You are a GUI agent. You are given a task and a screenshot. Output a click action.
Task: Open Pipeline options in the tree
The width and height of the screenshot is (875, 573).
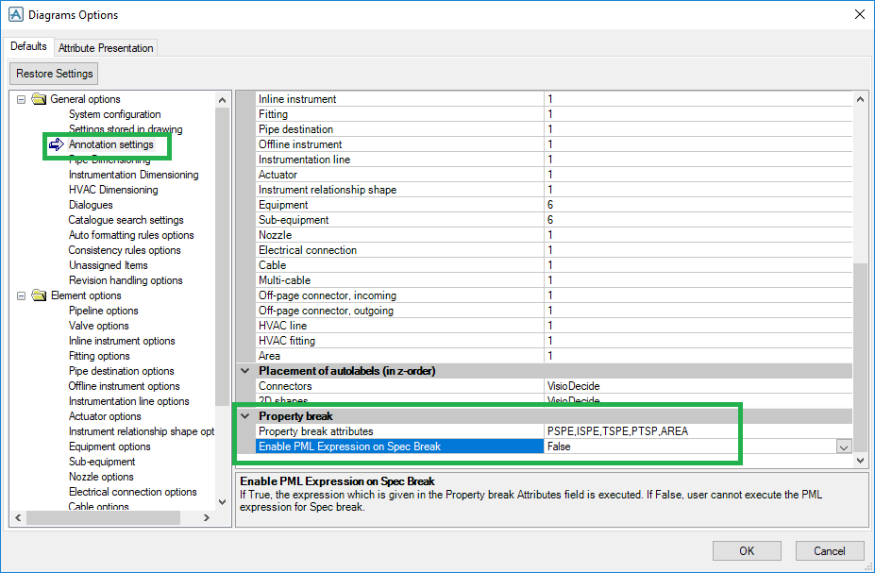tap(103, 311)
